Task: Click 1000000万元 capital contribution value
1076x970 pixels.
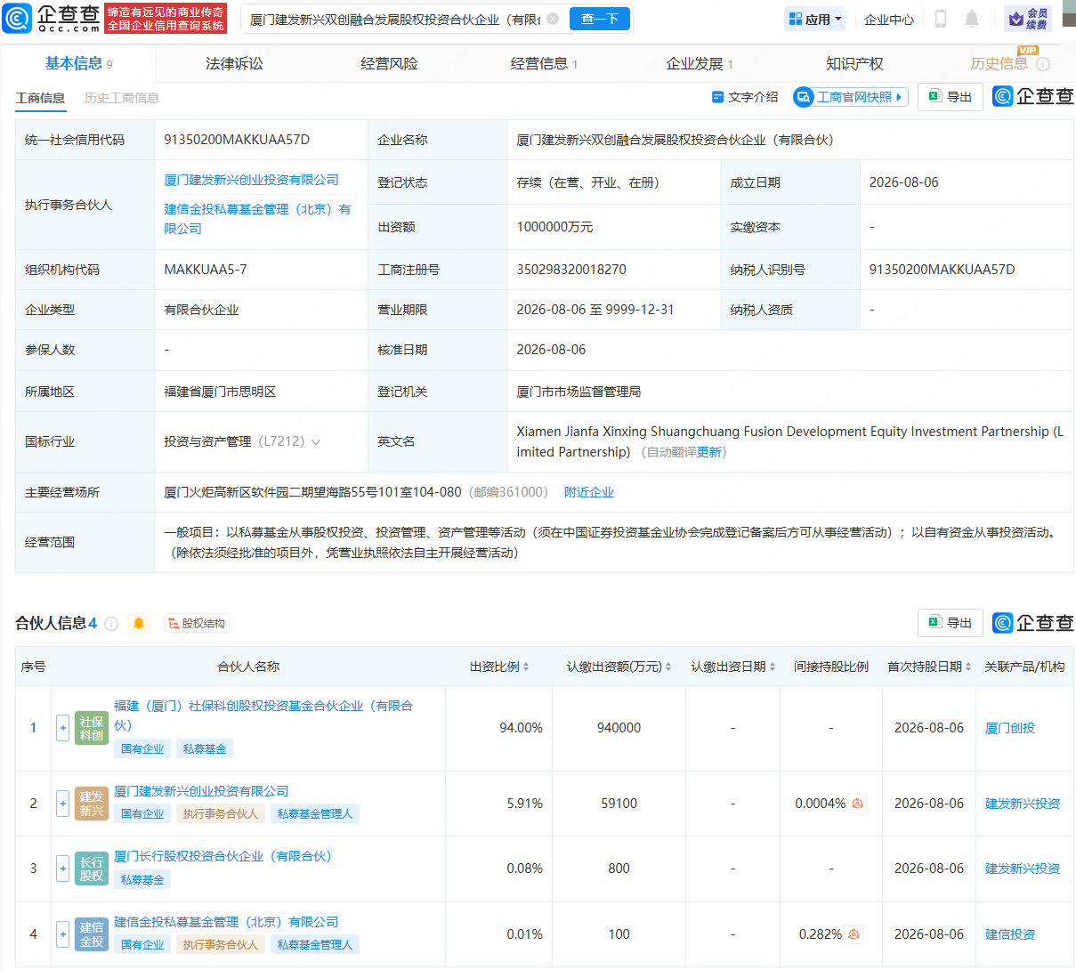Action: point(554,227)
